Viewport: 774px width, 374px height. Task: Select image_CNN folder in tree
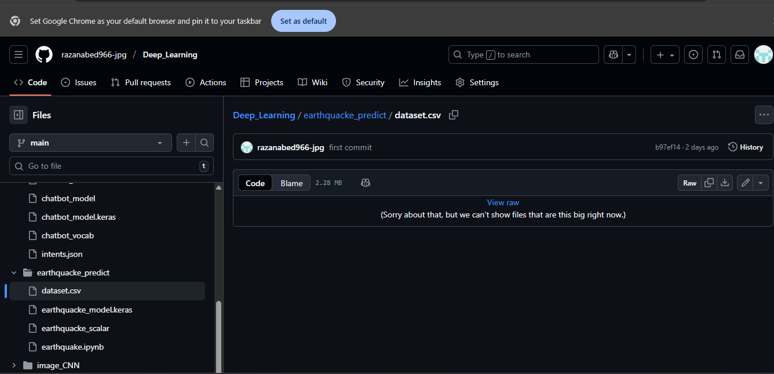(58, 365)
